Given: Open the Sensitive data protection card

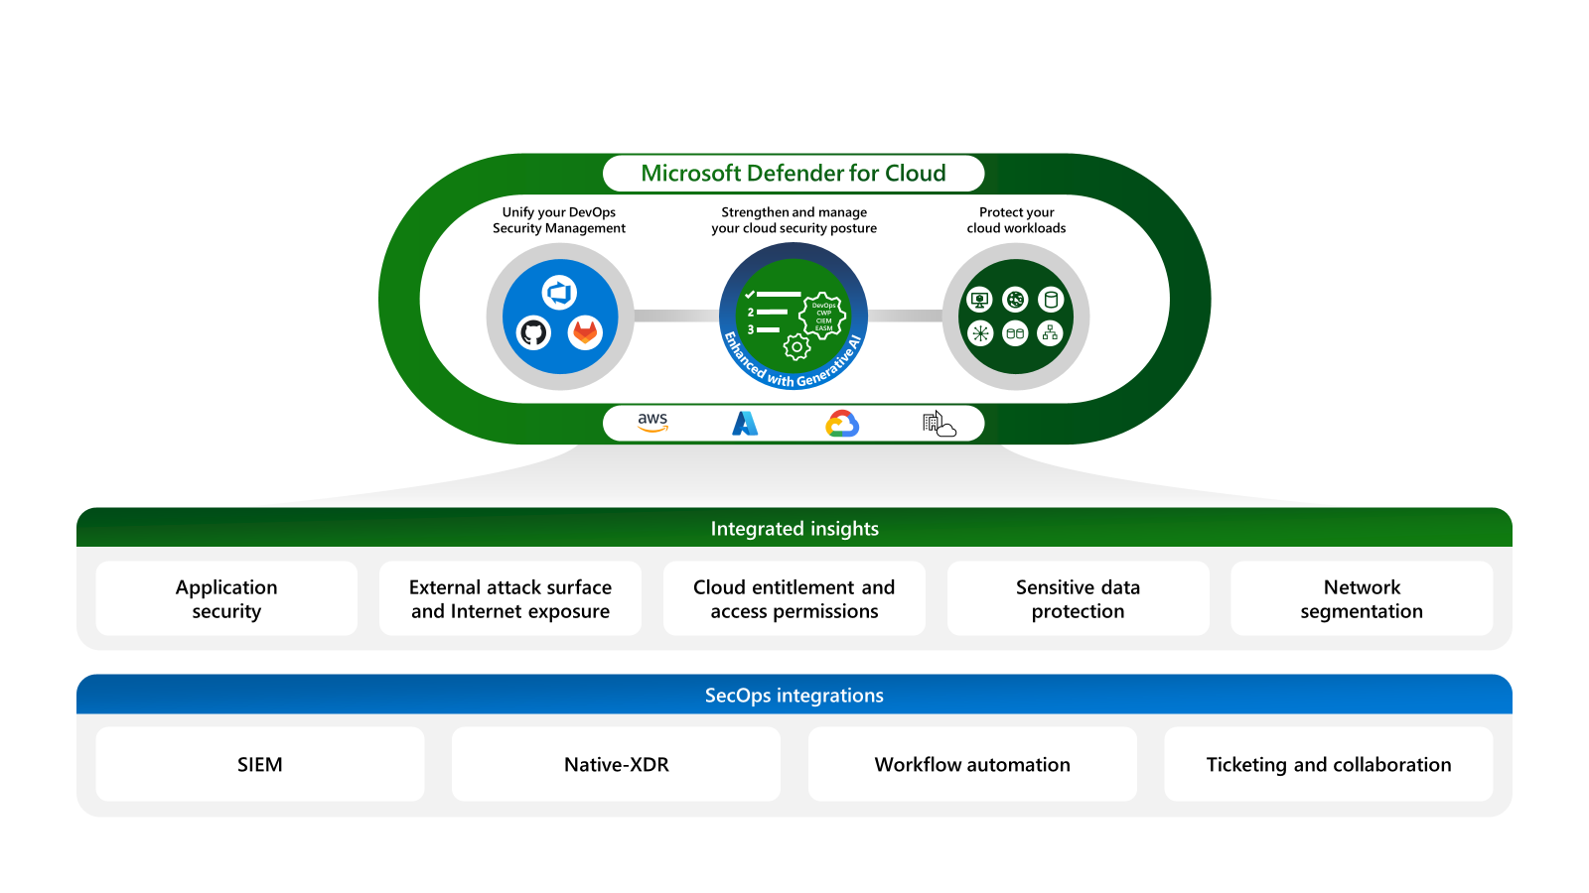Looking at the screenshot, I should pos(1077,598).
